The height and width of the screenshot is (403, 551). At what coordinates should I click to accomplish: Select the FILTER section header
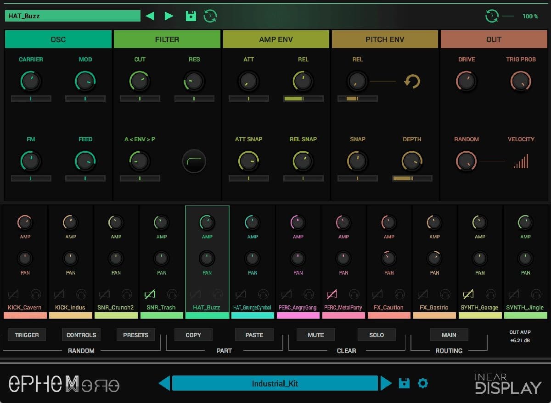tap(167, 39)
